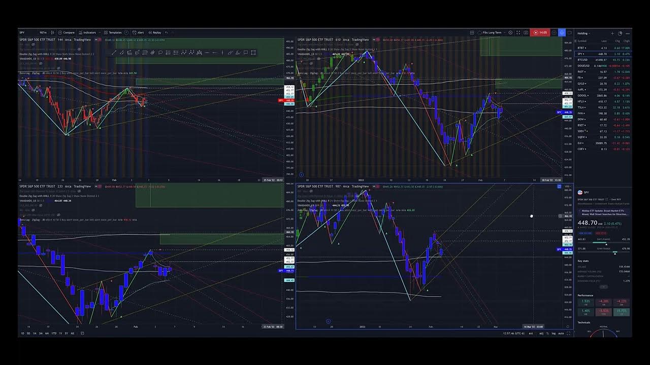The height and width of the screenshot is (365, 650).
Task: Open the 987m interval dropdown
Action: click(x=43, y=32)
